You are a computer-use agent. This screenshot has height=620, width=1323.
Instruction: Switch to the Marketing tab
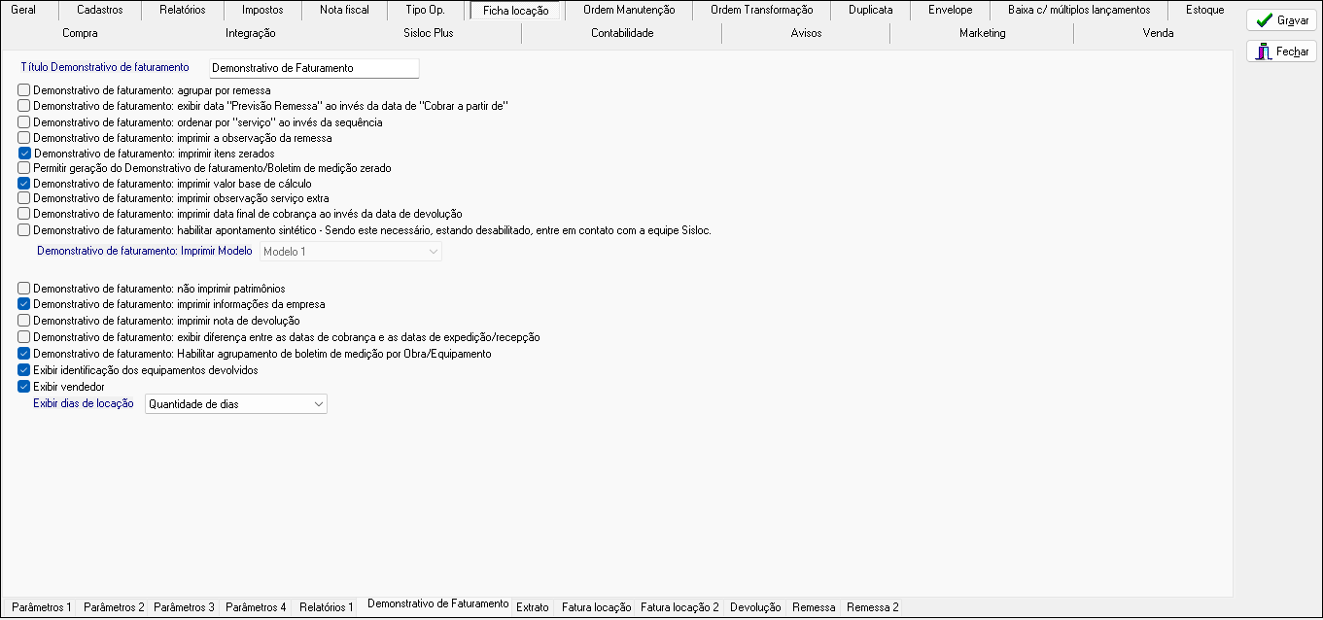tap(983, 33)
